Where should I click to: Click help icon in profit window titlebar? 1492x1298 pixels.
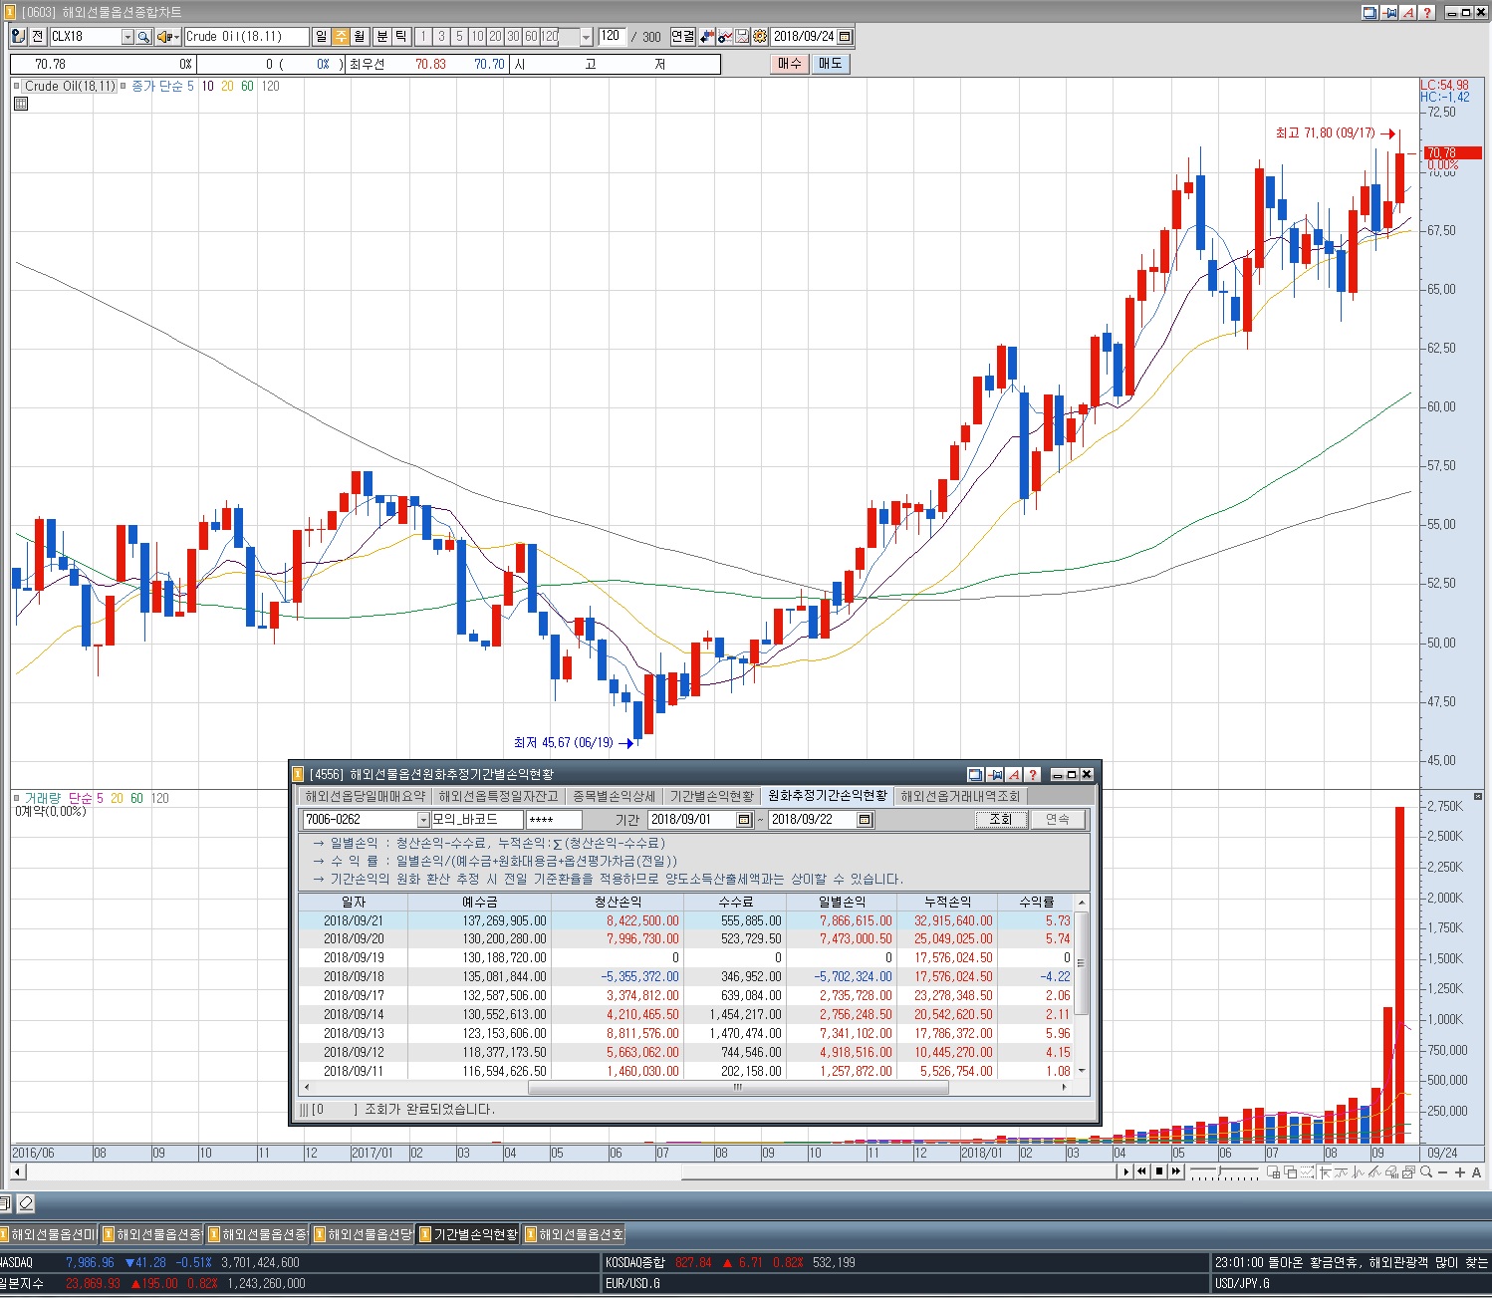pos(1032,775)
